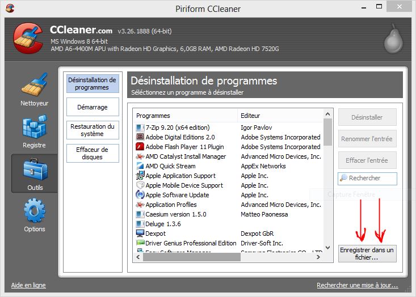Click the horizontal scrollbar left arrow
Viewport: 416px width, 297px height.
pyautogui.click(x=138, y=257)
